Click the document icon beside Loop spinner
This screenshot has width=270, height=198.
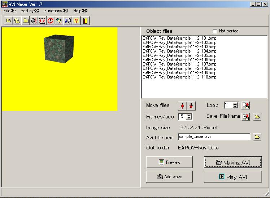(246, 105)
